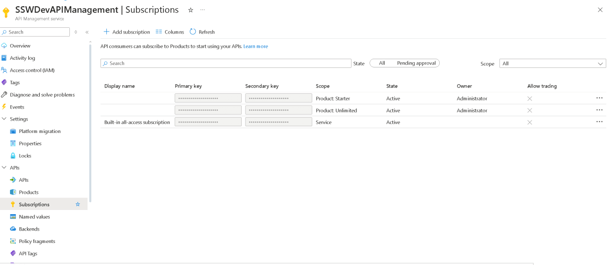Go to Access control (IAM)
Viewport: 612px width, 265px height.
click(x=32, y=70)
